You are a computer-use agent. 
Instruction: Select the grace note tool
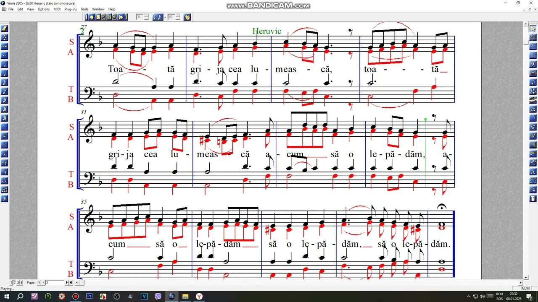coord(5,199)
